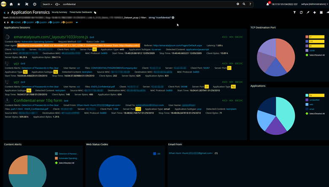Viewport: 329px width, 187px height.
Task: Open the search history dropdown
Action: point(57,4)
